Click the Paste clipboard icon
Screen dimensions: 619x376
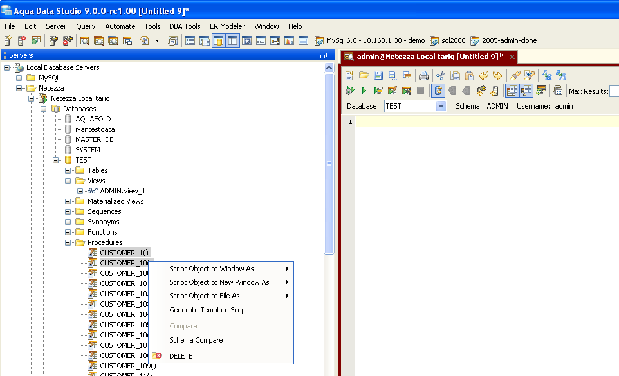[469, 75]
